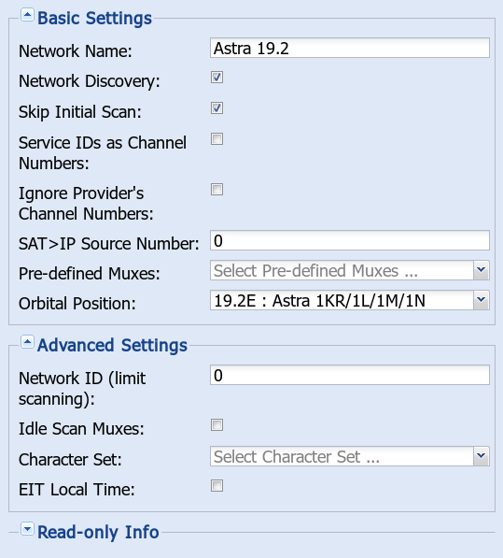Image resolution: width=503 pixels, height=558 pixels.
Task: Click the Orbital Position 19.2E text box
Action: click(x=342, y=300)
